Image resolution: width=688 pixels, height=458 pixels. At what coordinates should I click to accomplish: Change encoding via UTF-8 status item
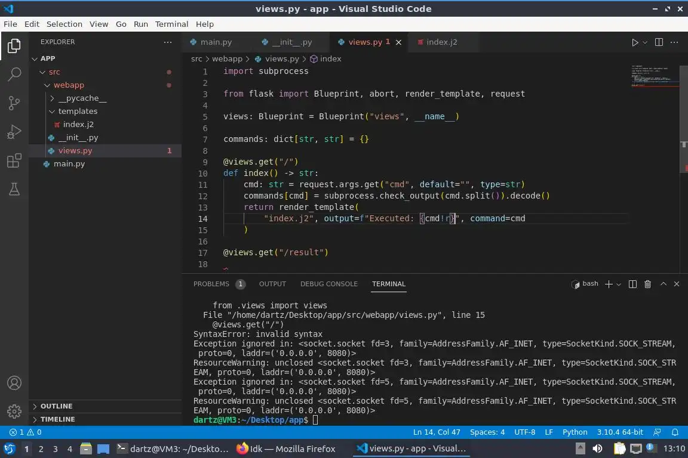tap(524, 432)
